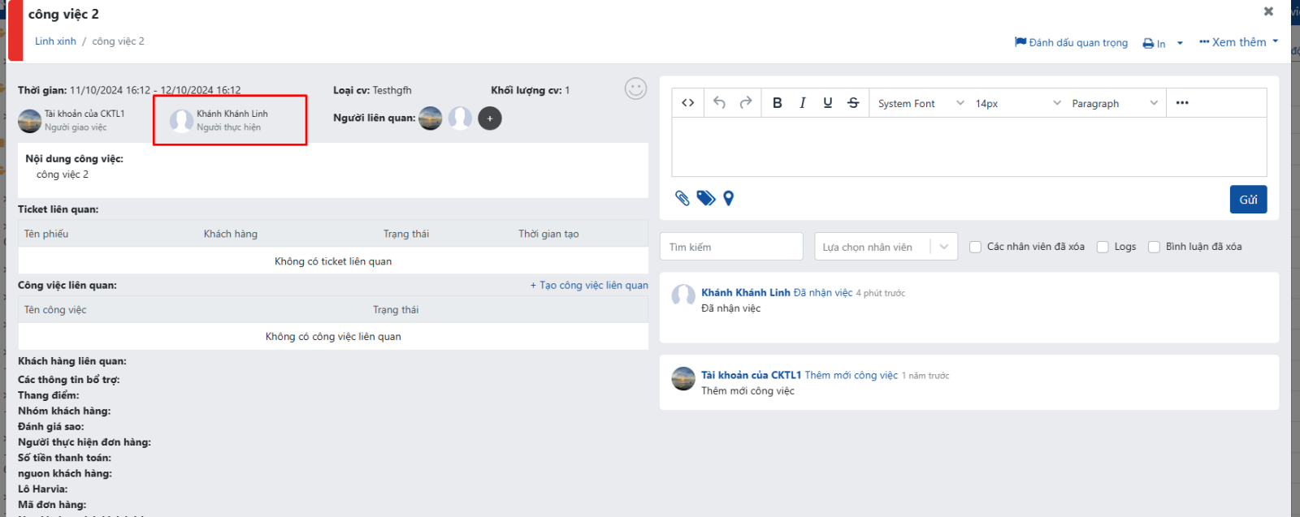Check the 'Bình luận đã xóa' option

1154,247
